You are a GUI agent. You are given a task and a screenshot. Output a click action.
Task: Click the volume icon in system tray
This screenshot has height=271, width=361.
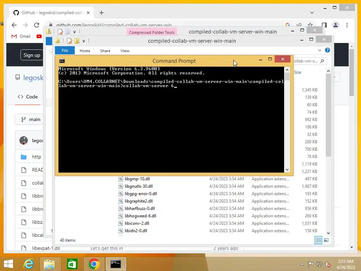[328, 264]
